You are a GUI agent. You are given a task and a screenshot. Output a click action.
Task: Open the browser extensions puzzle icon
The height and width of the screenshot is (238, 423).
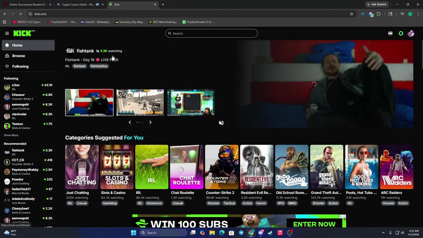379,14
